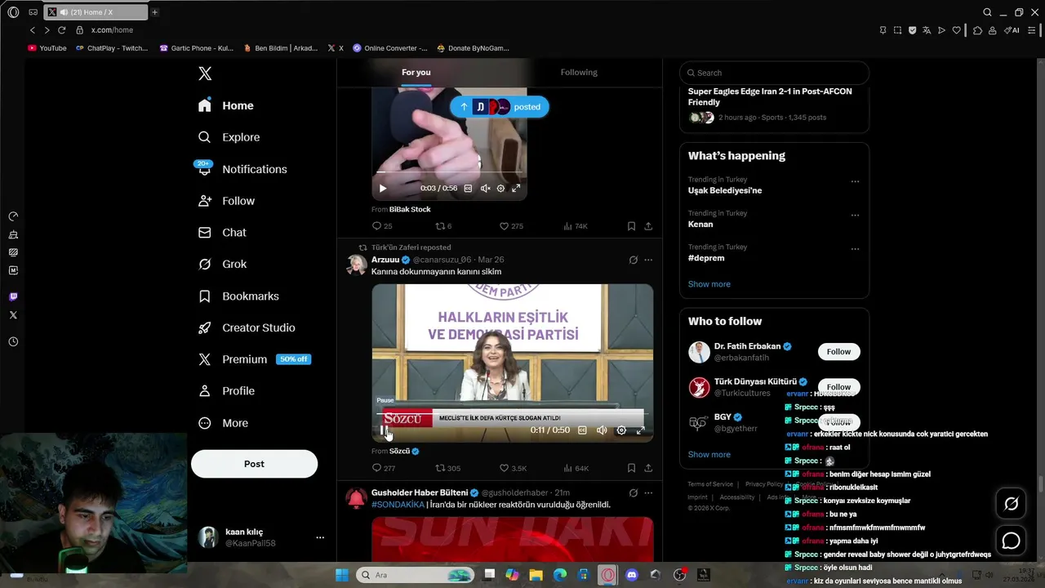Reload the x.com page

[x=61, y=30]
